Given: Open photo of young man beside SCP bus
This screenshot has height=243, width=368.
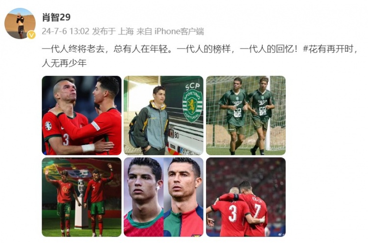Looking at the screenshot, I should [163, 116].
